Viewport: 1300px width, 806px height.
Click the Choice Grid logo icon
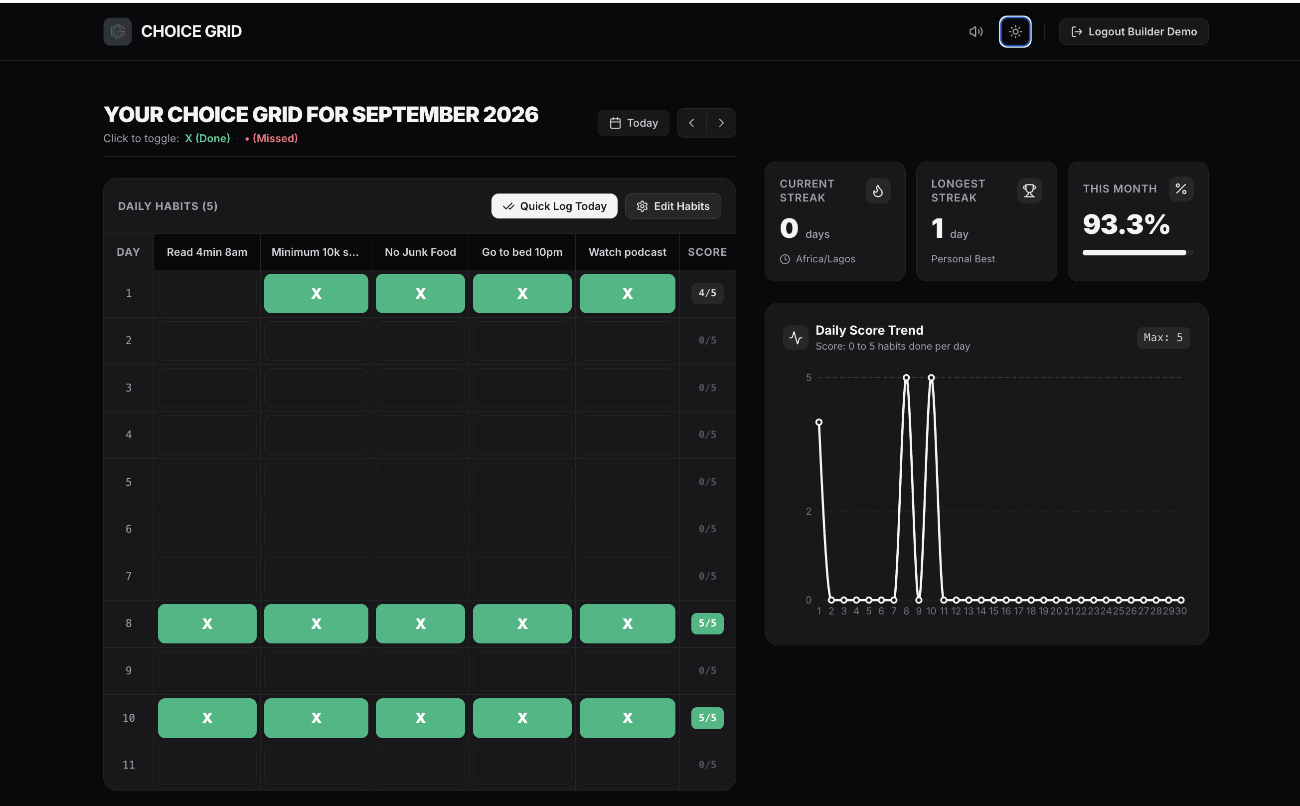coord(117,31)
